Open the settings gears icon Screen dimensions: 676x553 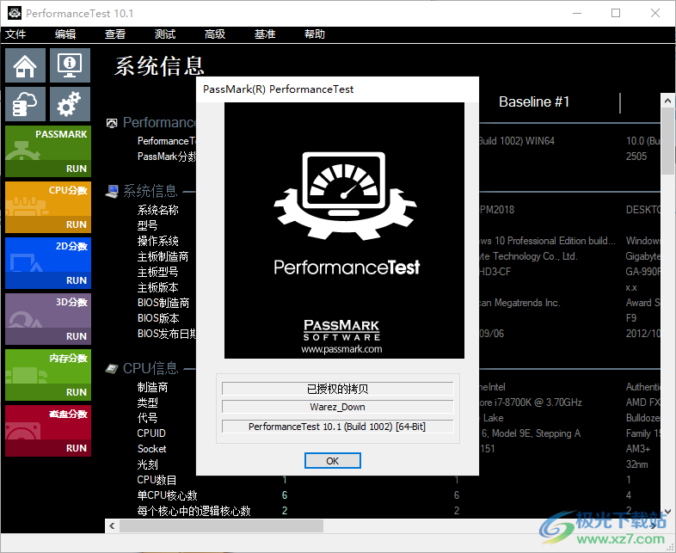[x=70, y=104]
